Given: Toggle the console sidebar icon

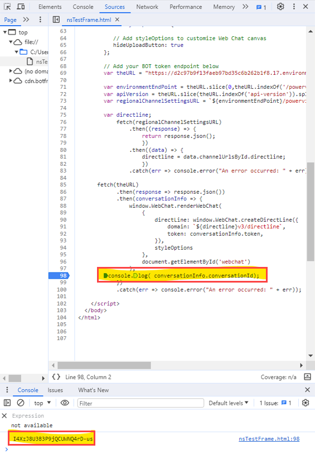Looking at the screenshot, I should [x=7, y=403].
